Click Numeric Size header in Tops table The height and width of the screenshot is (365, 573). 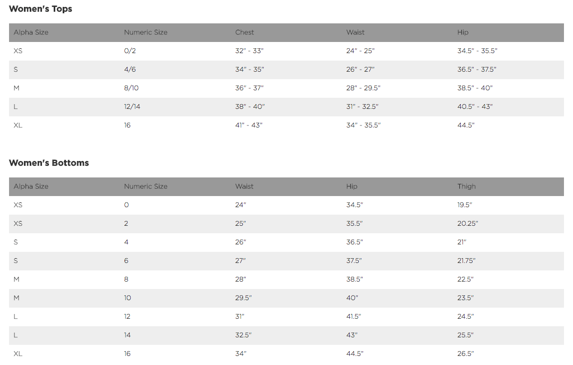click(146, 32)
